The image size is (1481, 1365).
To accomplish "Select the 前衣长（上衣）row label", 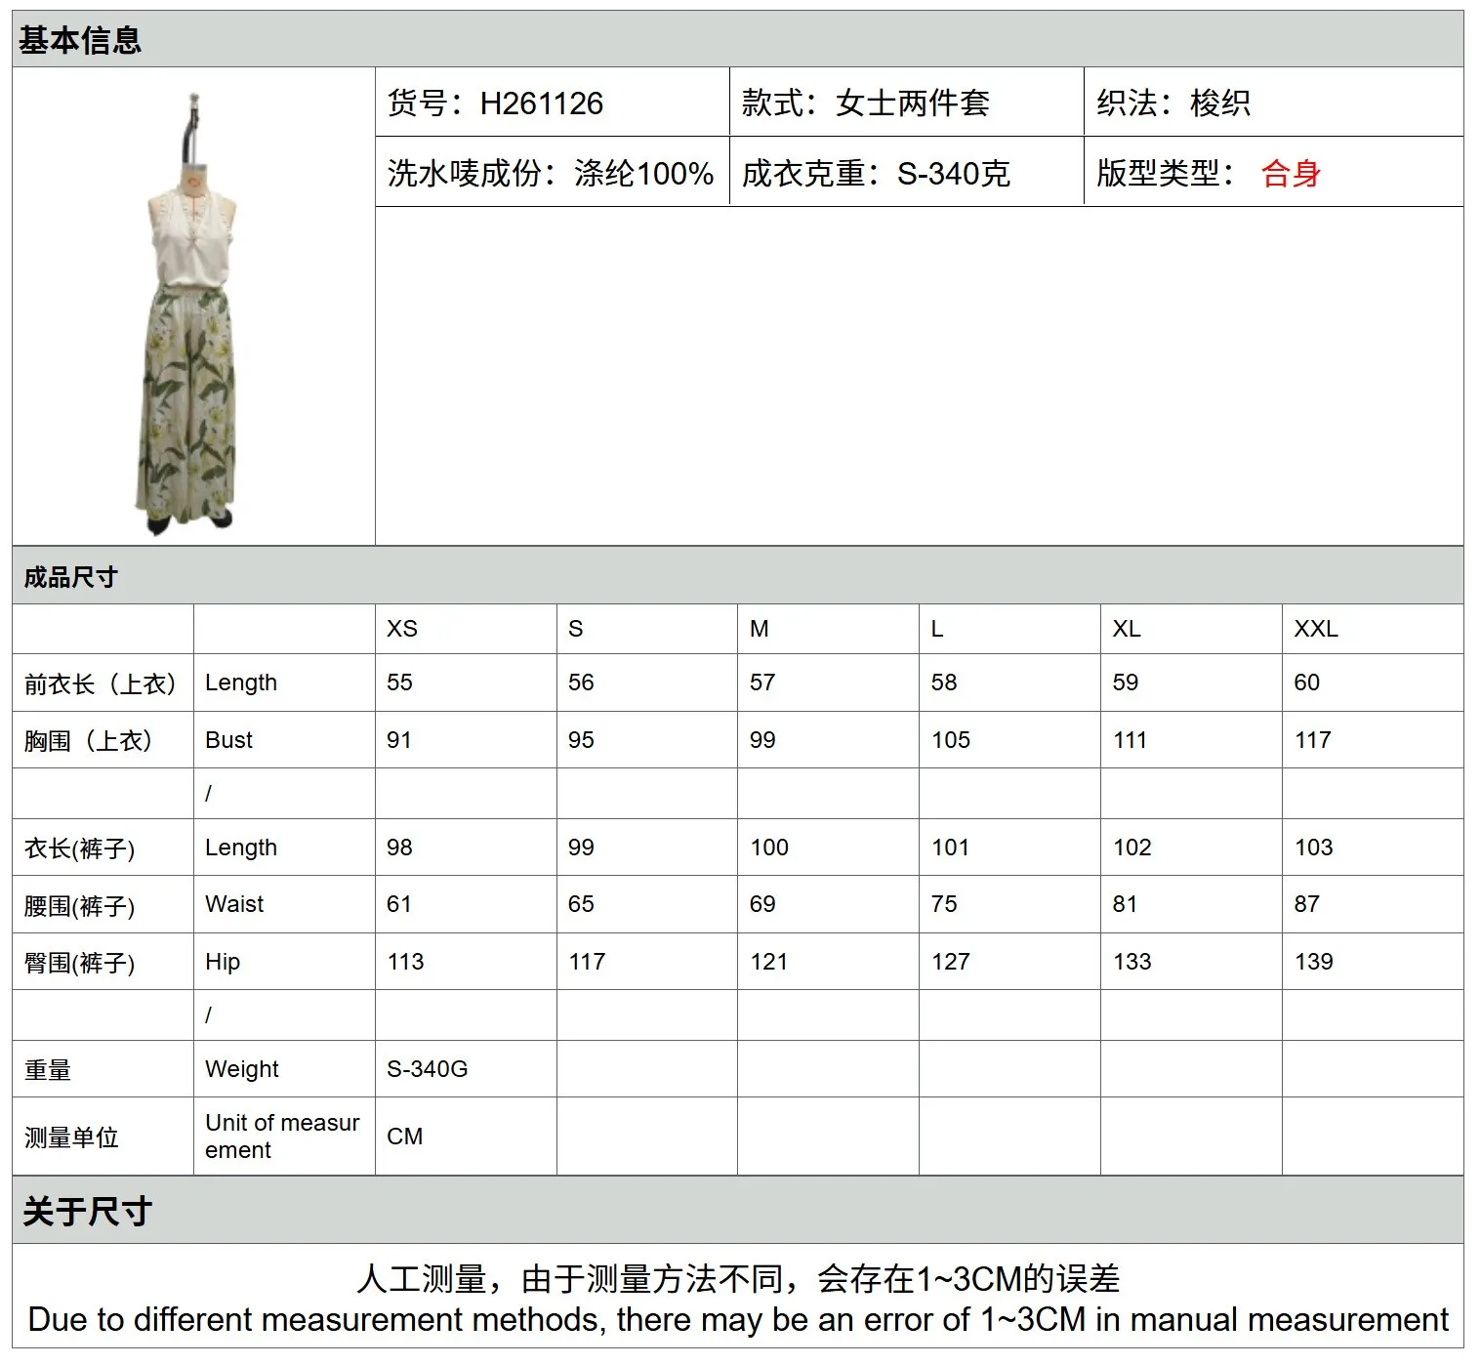I will [103, 683].
